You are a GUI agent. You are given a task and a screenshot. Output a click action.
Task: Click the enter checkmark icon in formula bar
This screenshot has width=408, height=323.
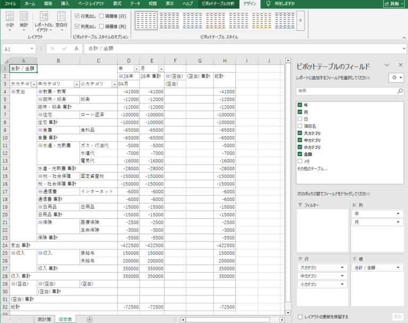(64, 49)
